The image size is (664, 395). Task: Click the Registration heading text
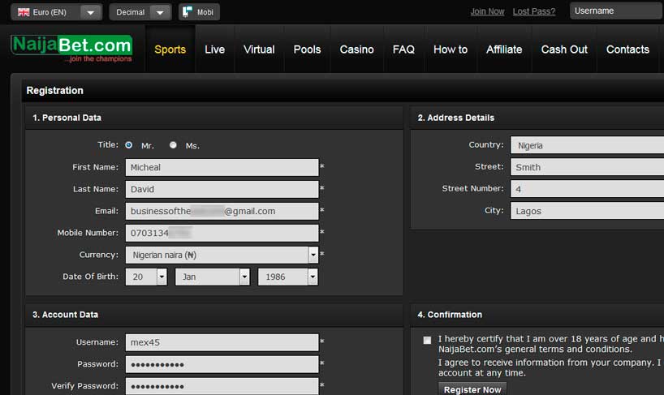point(54,91)
